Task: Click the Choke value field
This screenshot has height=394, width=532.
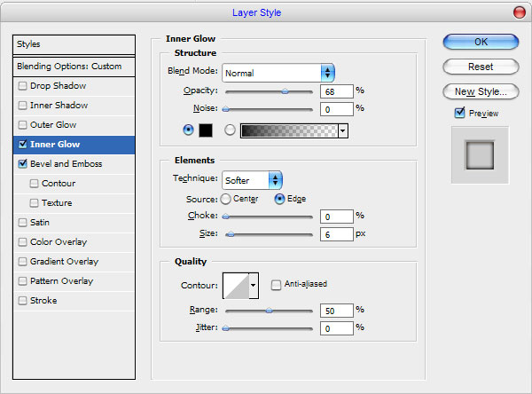Action: click(x=337, y=217)
